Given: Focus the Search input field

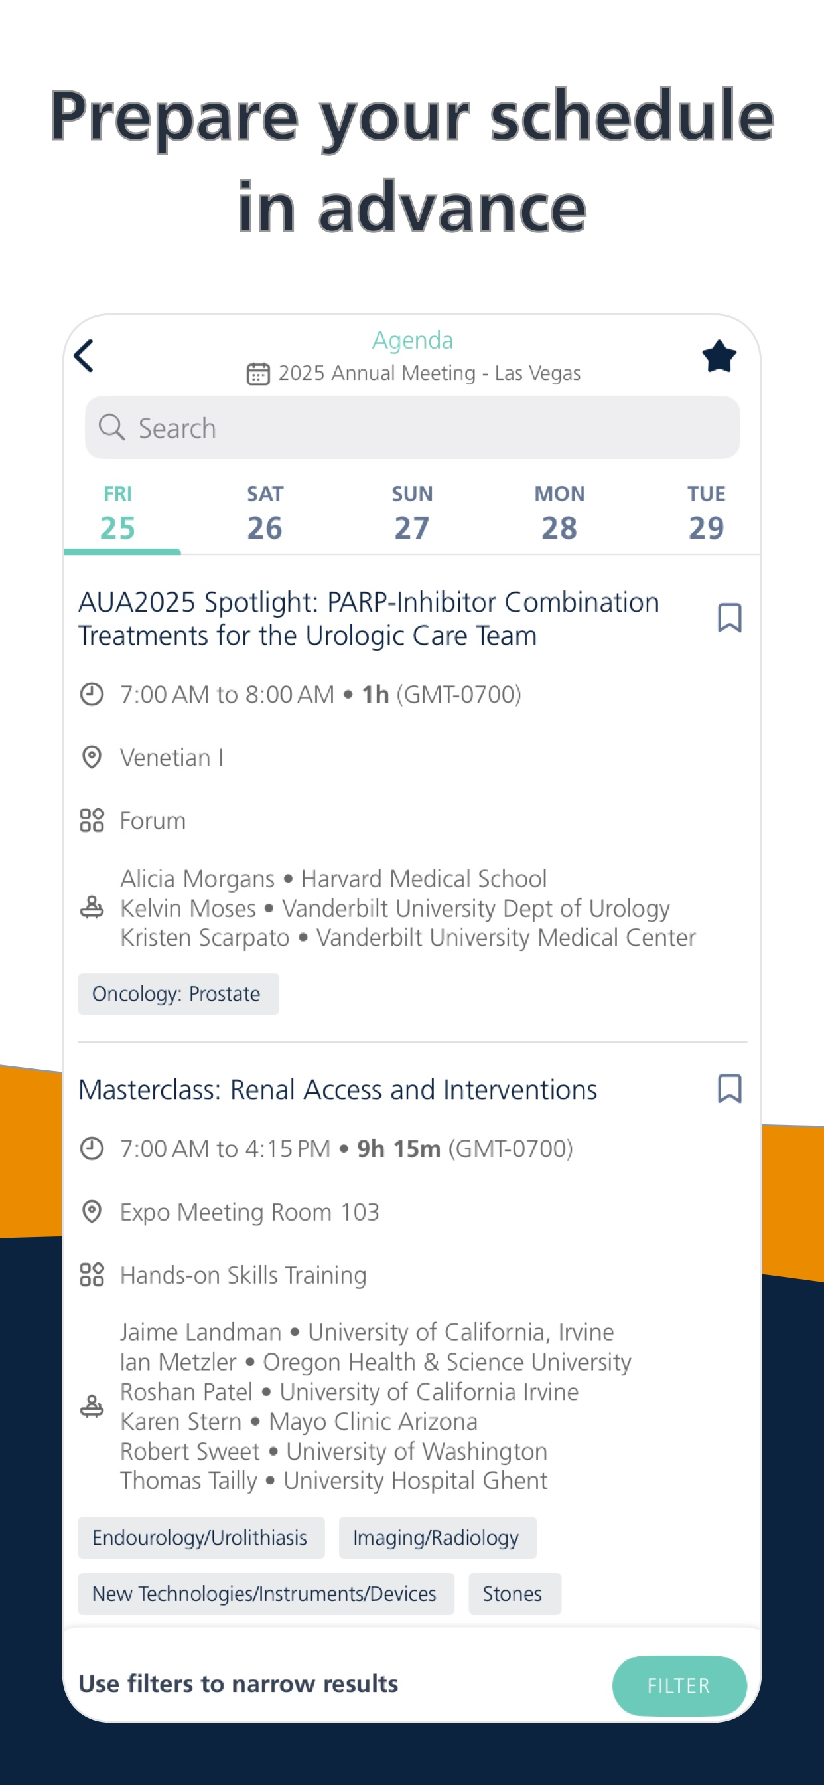Looking at the screenshot, I should click(412, 428).
